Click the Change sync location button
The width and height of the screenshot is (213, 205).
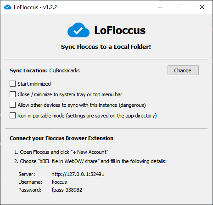[x=183, y=70]
